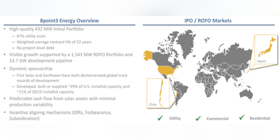Click the green checkmark beside Residential
Image resolution: width=280 pixels, height=140 pixels.
point(242,117)
